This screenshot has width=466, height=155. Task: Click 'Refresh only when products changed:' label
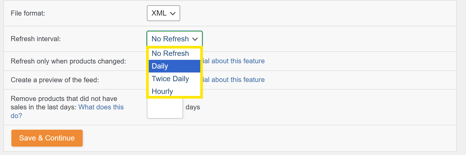click(68, 61)
